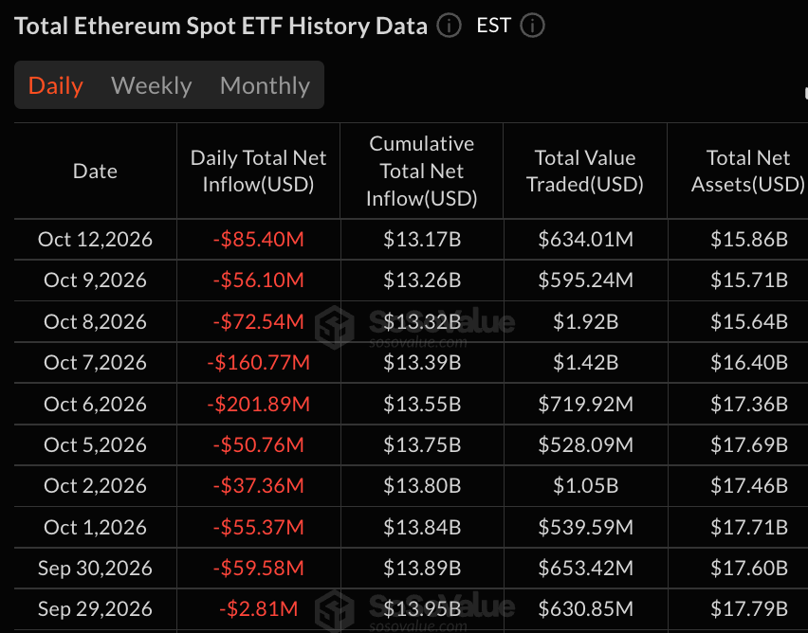
Task: Click the $13.89B cumulative inflow value
Action: (421, 569)
